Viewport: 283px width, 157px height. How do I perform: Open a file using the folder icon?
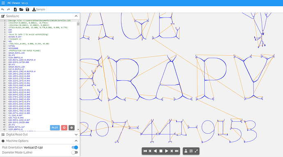(21, 9)
